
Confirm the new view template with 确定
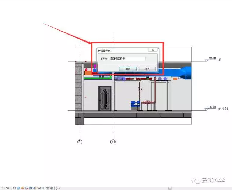click(x=128, y=69)
